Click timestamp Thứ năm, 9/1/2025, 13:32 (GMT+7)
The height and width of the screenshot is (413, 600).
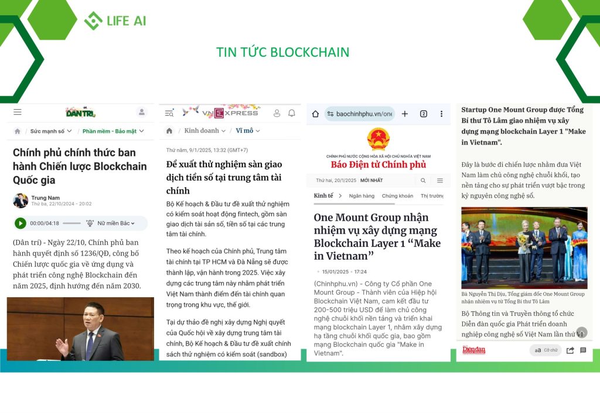[207, 150]
